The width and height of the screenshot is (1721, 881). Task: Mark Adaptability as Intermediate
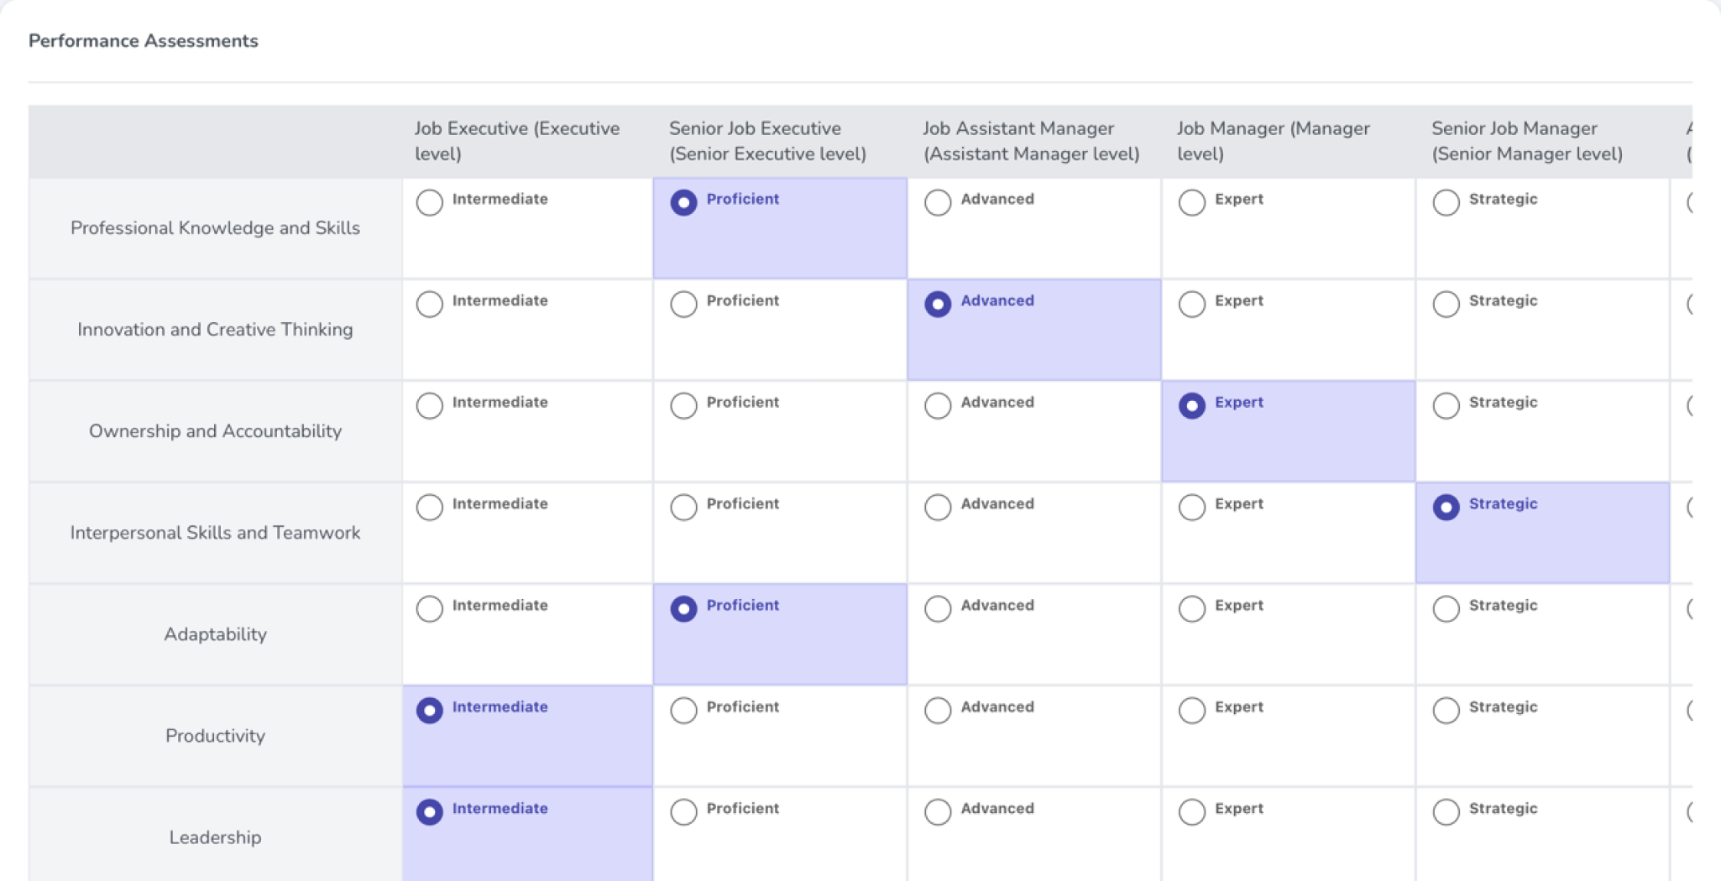429,608
